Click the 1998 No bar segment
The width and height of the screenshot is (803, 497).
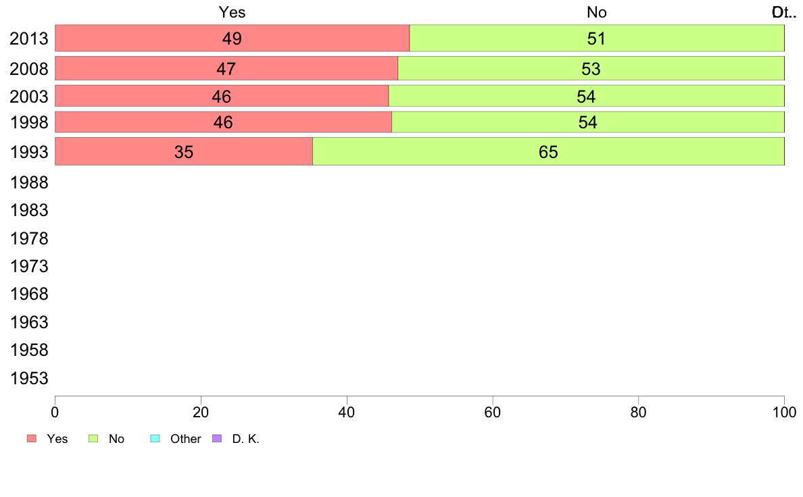(x=588, y=122)
